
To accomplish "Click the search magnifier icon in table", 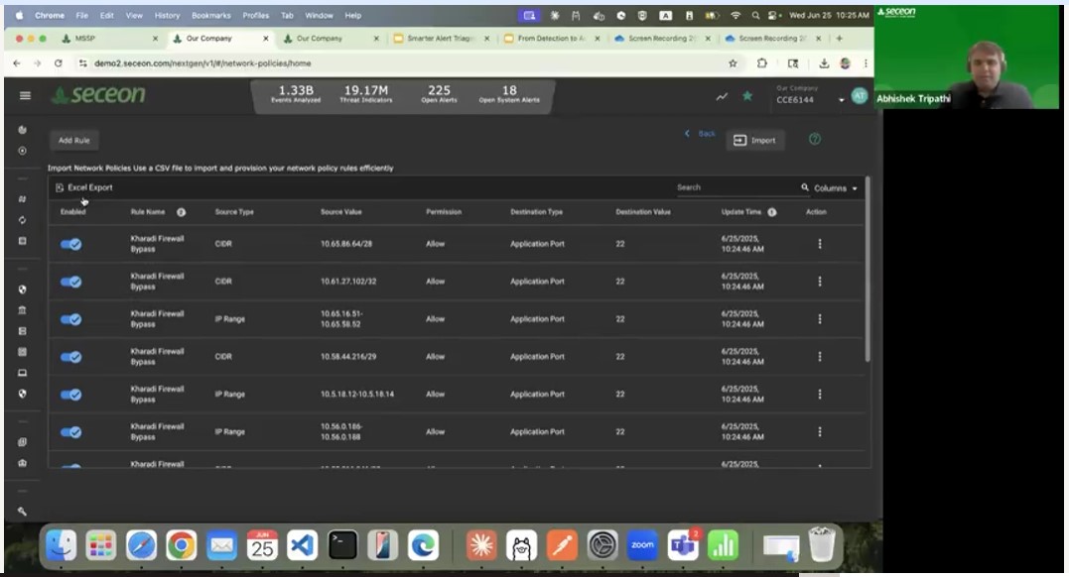I will 804,187.
